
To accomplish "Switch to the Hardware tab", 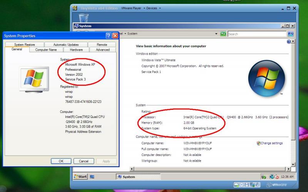I will (76, 50).
